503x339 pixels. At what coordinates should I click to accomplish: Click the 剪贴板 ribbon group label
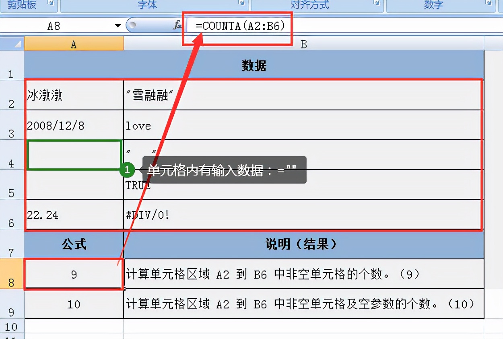22,4
